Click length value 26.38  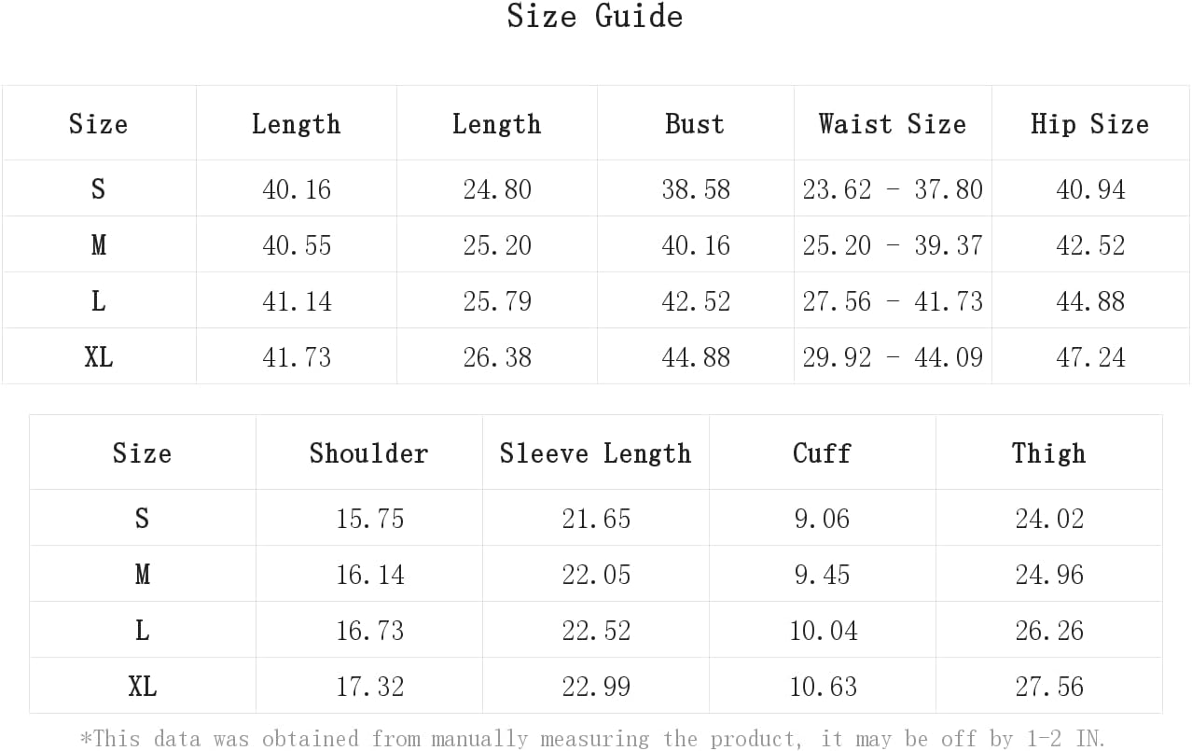coord(497,357)
